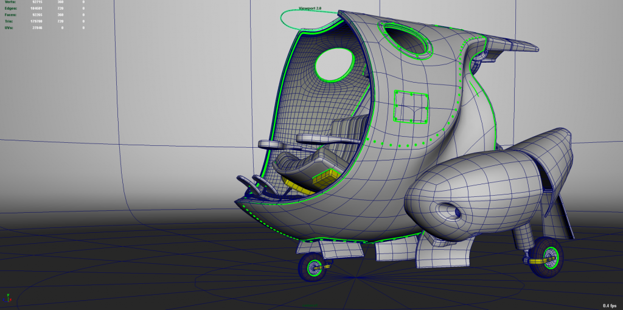Image resolution: width=623 pixels, height=310 pixels.
Task: Click the XYZ axis orientation gizmo
Action: click(7, 298)
